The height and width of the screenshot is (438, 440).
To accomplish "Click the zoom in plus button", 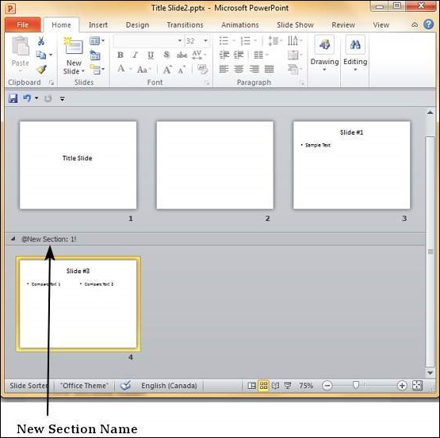I will [x=402, y=386].
